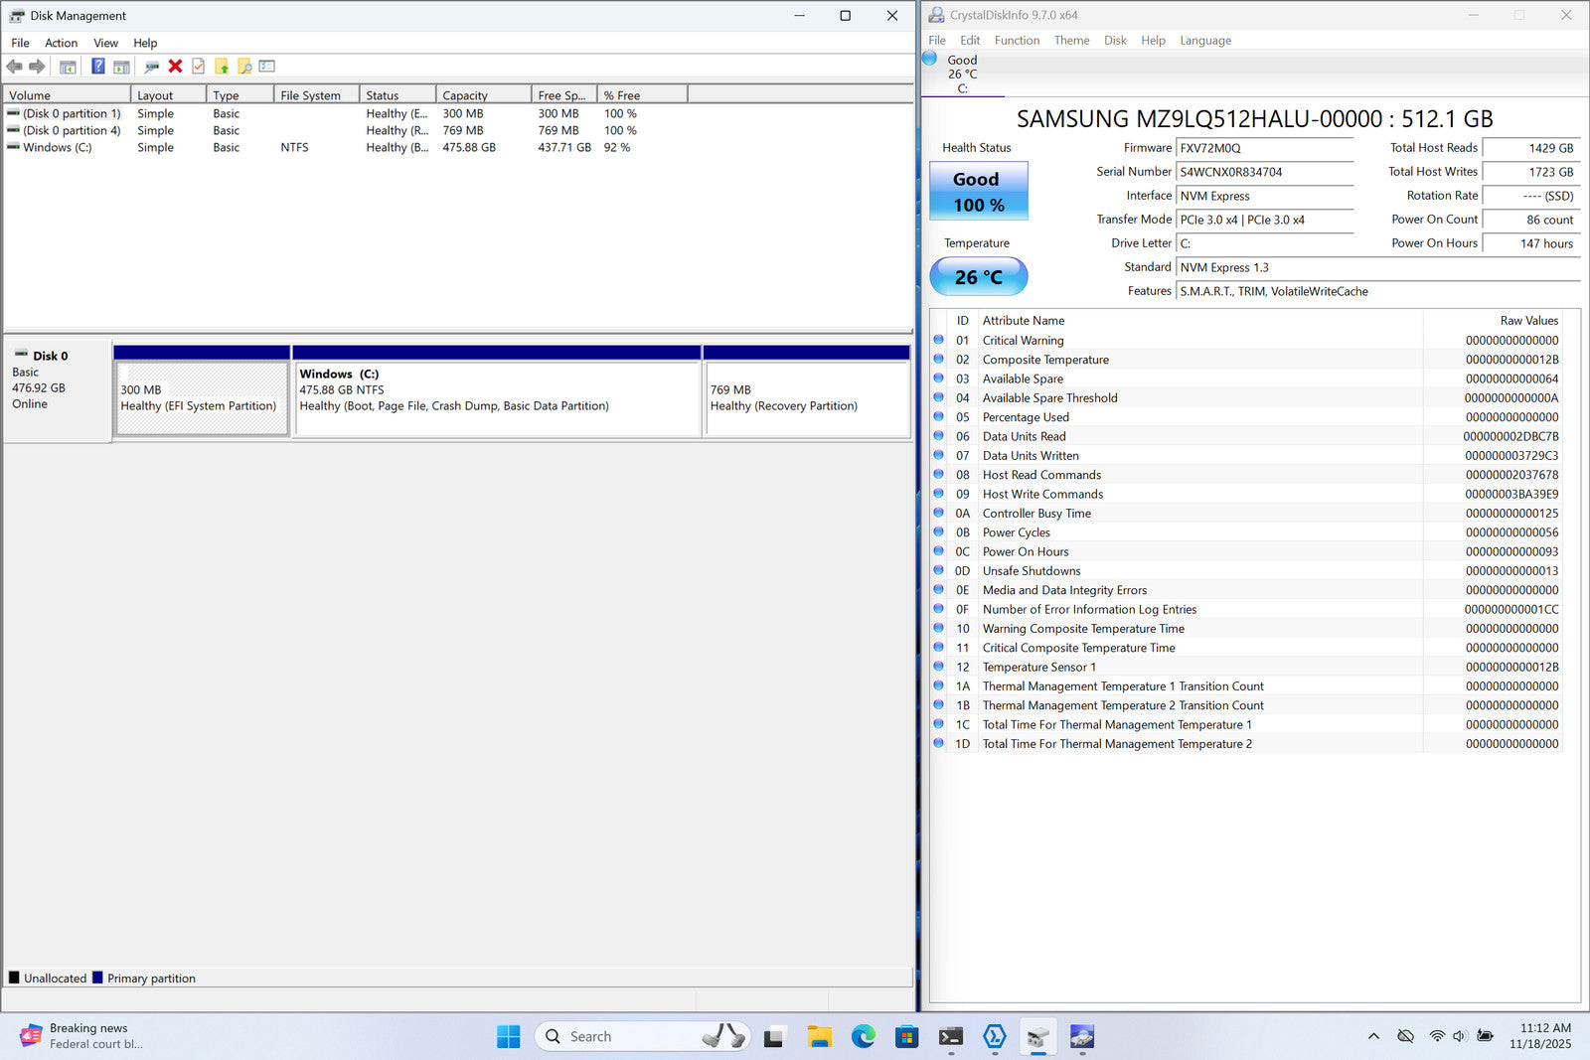
Task: Click the 26 °C temperature button
Action: [978, 277]
